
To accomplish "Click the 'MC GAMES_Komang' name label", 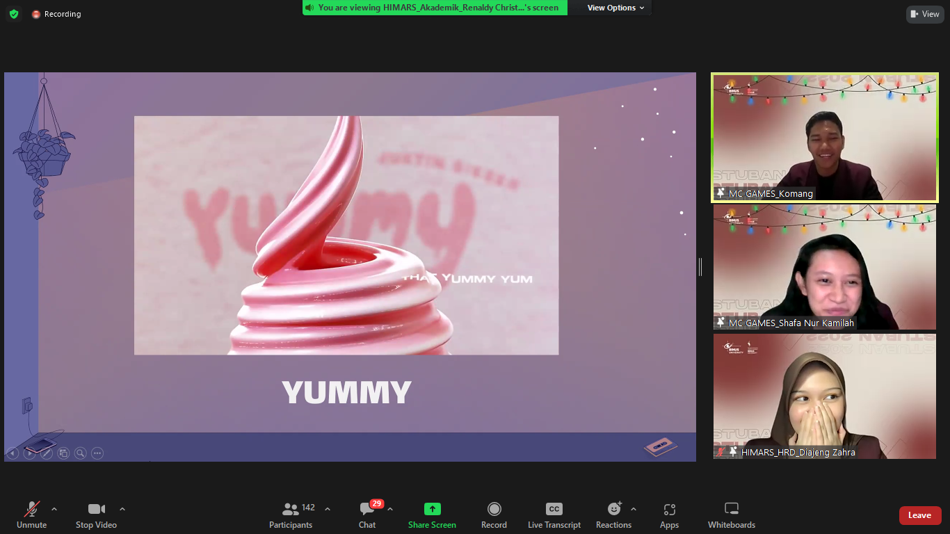I will (x=771, y=193).
